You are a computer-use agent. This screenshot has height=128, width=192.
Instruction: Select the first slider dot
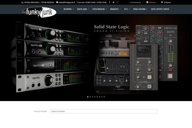click(88, 97)
